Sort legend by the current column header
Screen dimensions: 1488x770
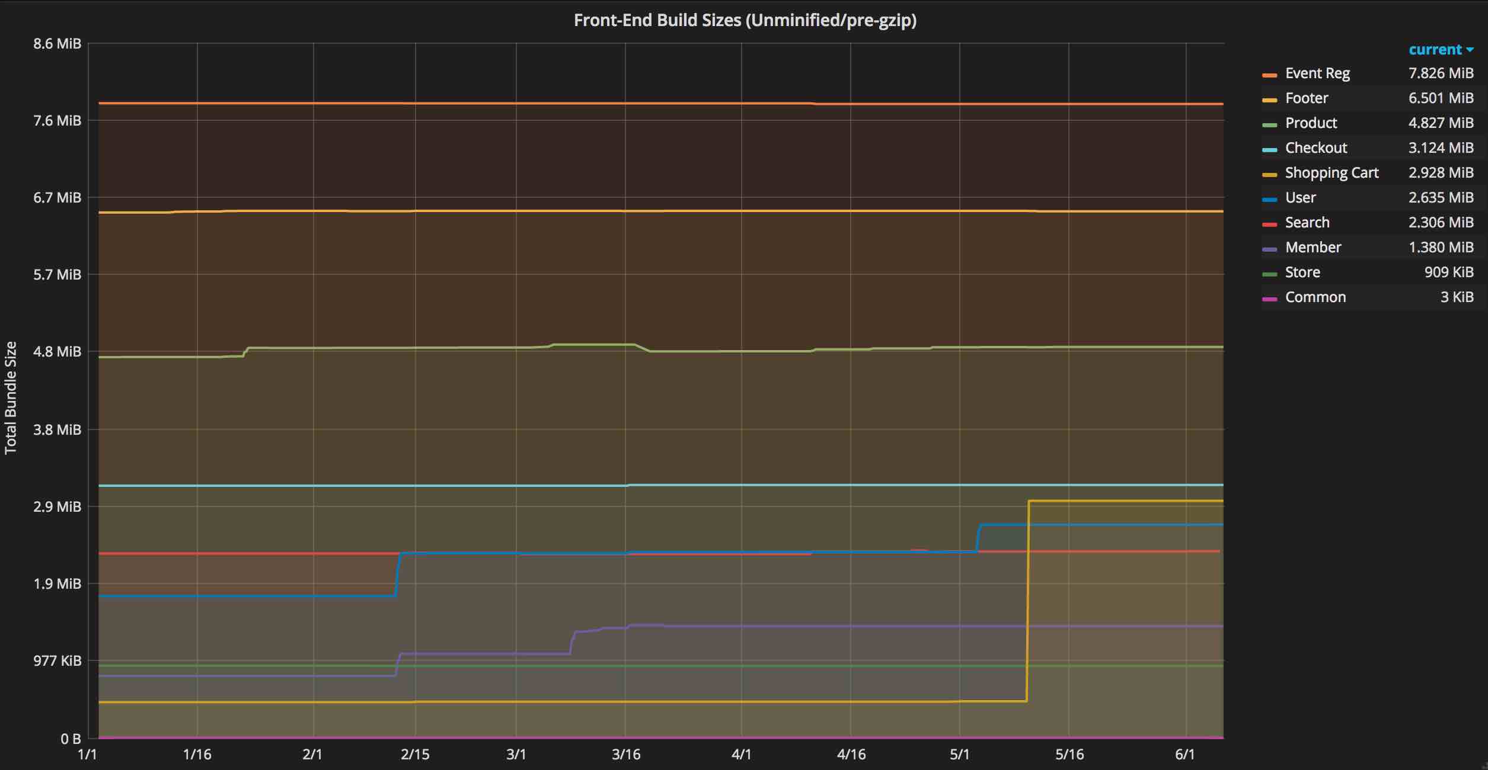point(1441,50)
